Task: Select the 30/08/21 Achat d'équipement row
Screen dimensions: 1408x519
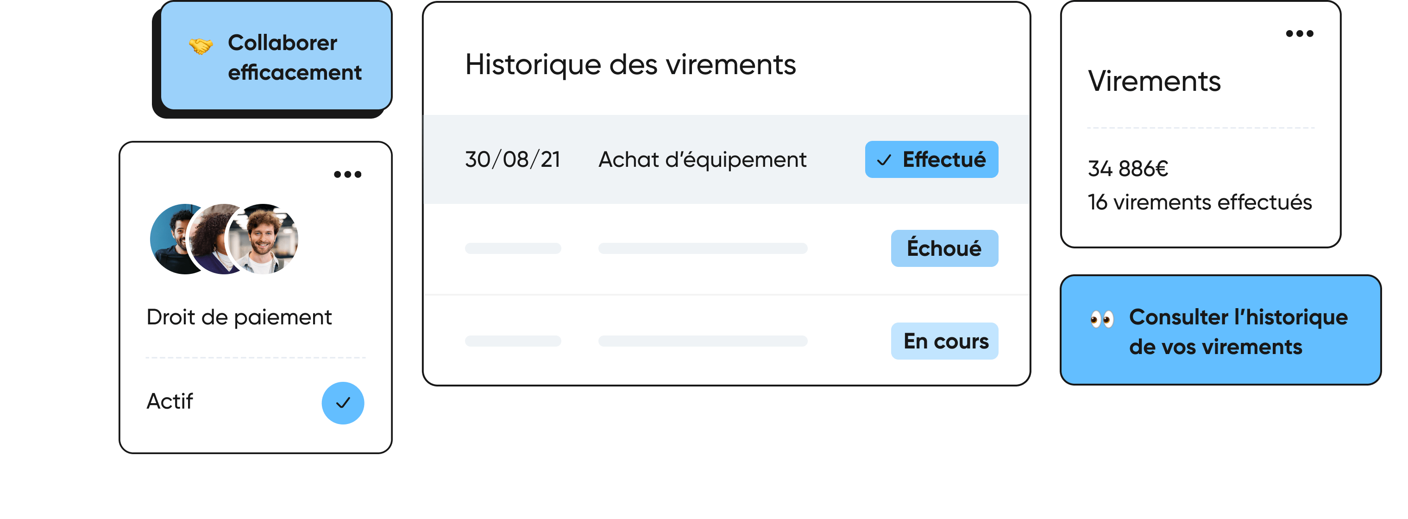Action: 726,160
